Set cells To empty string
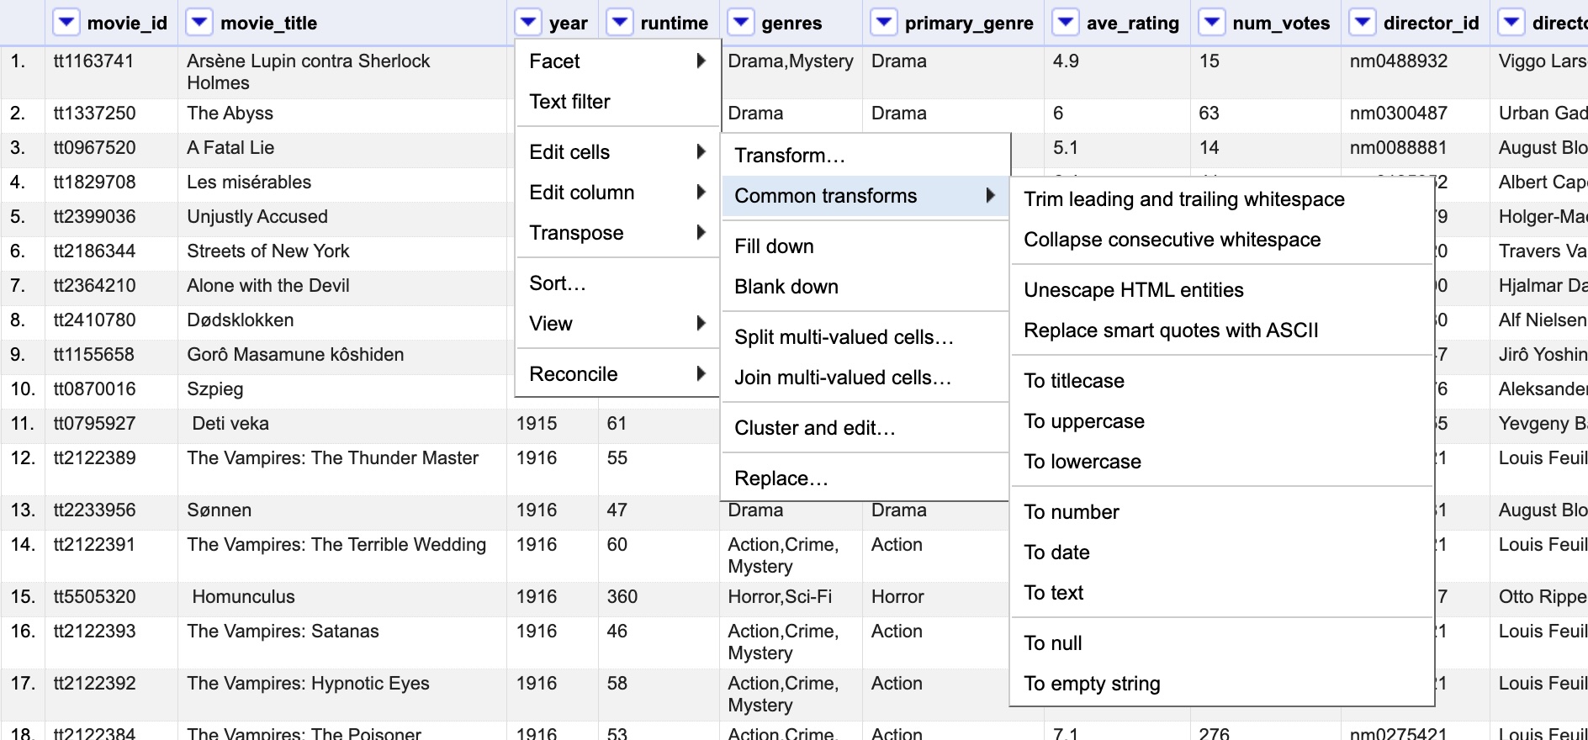 coord(1222,684)
